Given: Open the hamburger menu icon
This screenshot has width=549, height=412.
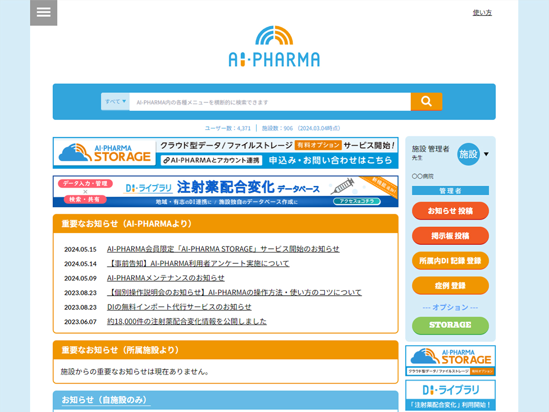Looking at the screenshot, I should (x=43, y=12).
